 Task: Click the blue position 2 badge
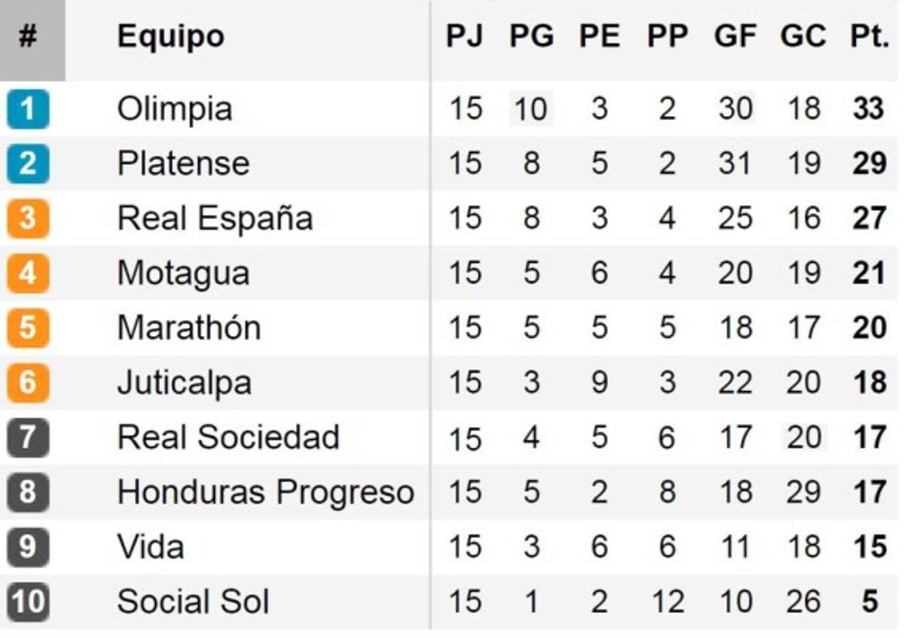(x=28, y=163)
